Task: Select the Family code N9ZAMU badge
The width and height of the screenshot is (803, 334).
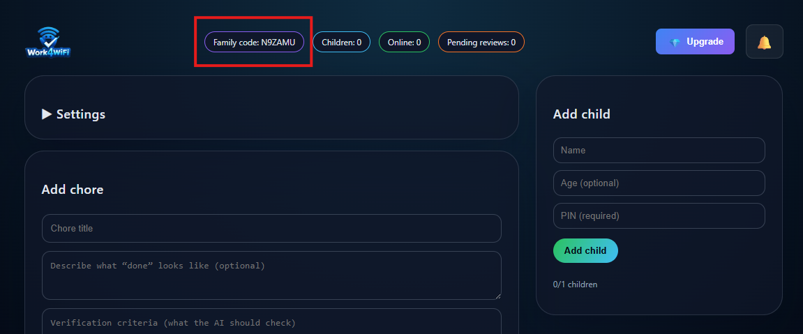Action: coord(254,43)
